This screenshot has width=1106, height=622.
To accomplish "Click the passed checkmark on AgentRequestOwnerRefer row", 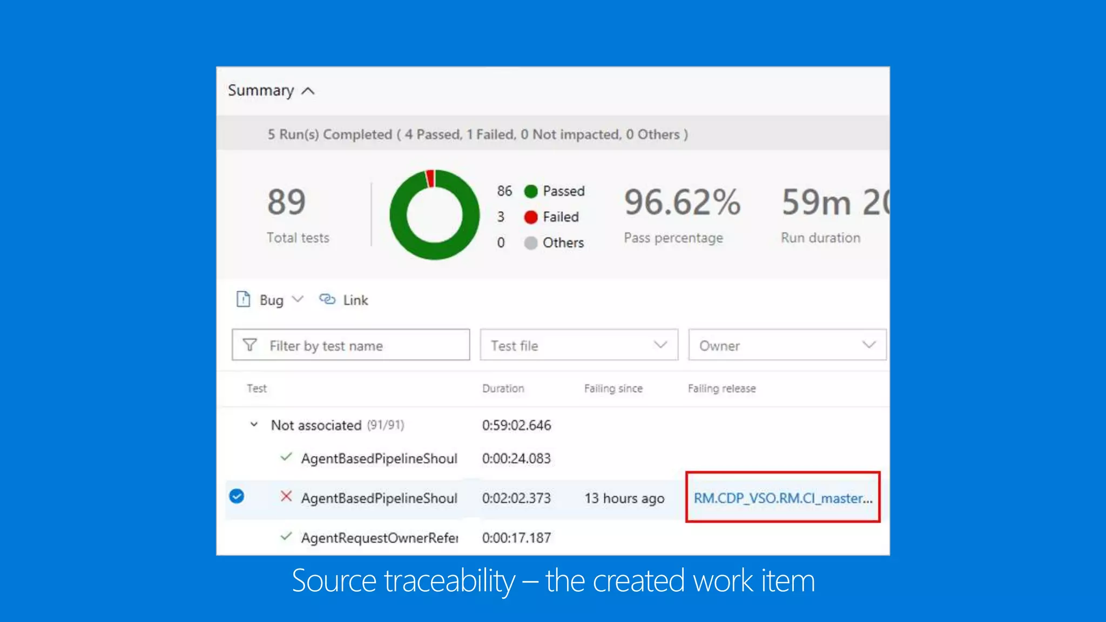I will pos(286,537).
